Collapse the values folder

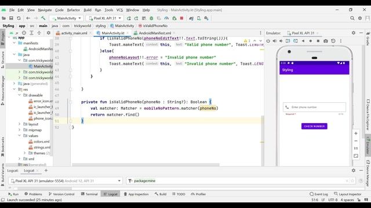(20, 136)
